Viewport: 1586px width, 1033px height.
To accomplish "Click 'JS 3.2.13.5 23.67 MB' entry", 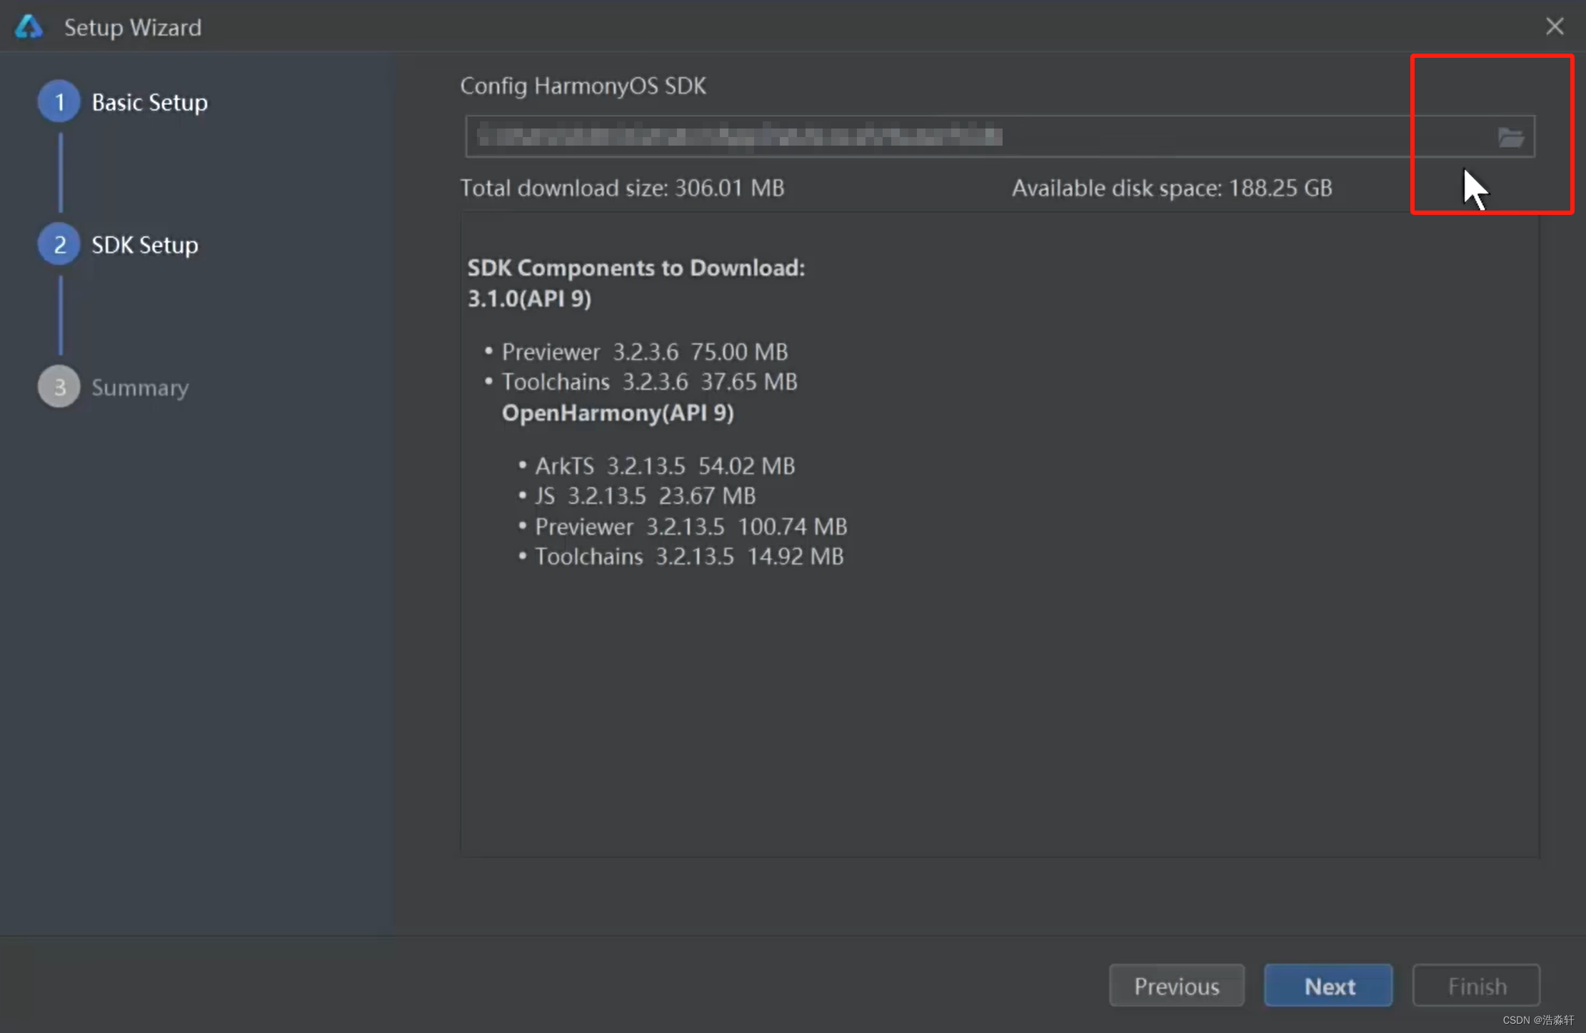I will point(646,496).
